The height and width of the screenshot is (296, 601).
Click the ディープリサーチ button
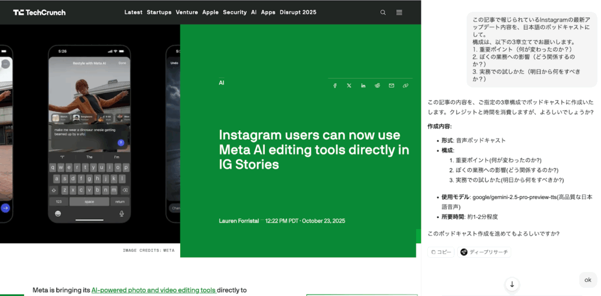[484, 252]
